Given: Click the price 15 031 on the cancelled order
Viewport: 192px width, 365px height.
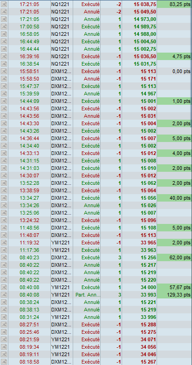Looking at the screenshot, I should [148, 116].
